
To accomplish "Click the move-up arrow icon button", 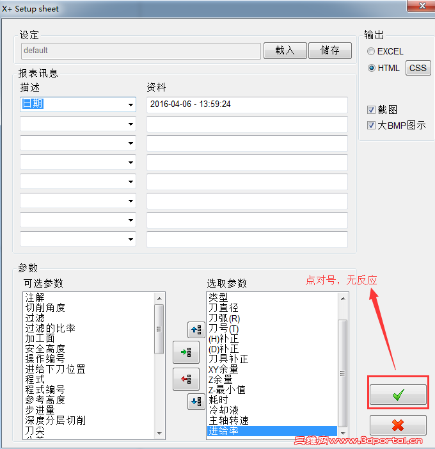I will coord(196,330).
